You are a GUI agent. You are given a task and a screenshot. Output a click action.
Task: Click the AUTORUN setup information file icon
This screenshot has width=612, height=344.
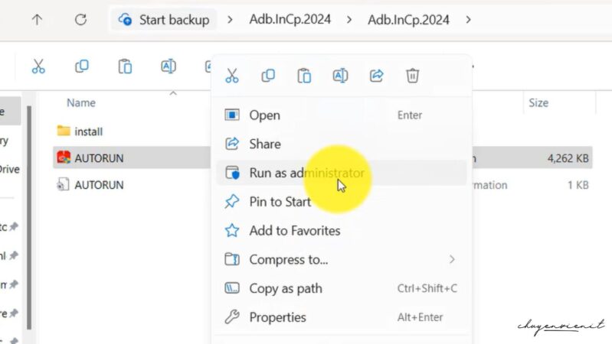click(x=64, y=184)
